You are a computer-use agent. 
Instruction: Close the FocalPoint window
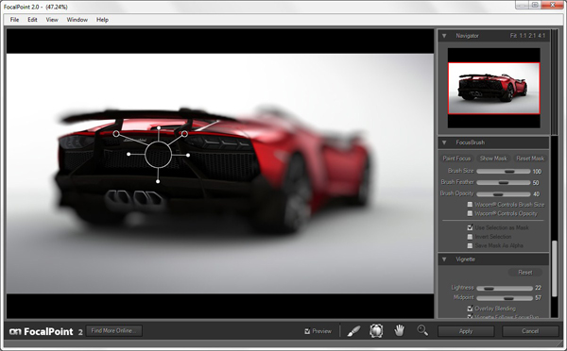[553, 5]
